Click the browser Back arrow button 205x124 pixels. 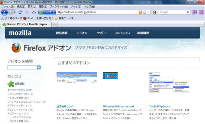tap(4, 12)
